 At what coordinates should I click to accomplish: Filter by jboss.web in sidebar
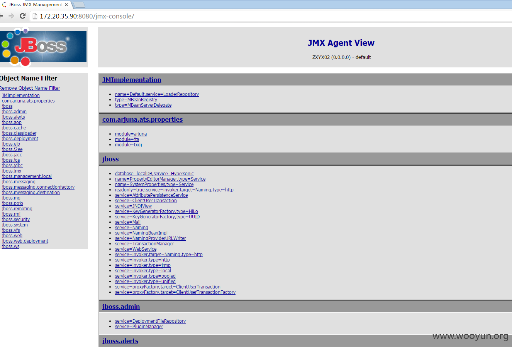pyautogui.click(x=12, y=236)
